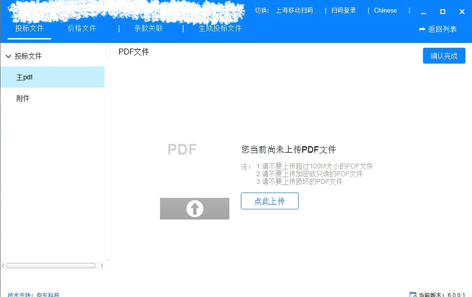The image size is (472, 297).
Task: Open the 技术支持: 京东科技 link
Action: coord(29,295)
